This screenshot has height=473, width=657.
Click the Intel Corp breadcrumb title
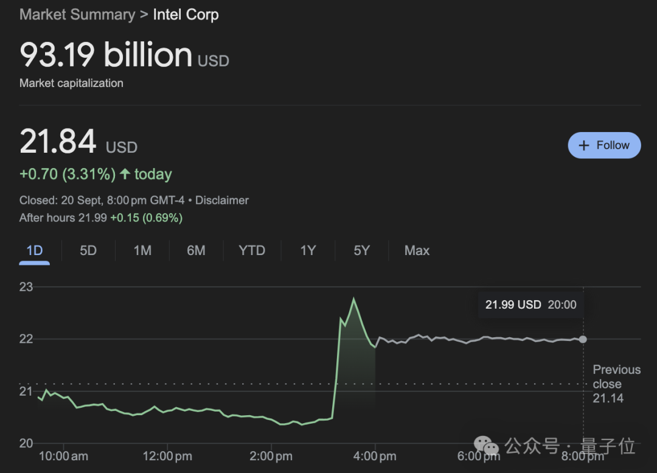pyautogui.click(x=186, y=15)
